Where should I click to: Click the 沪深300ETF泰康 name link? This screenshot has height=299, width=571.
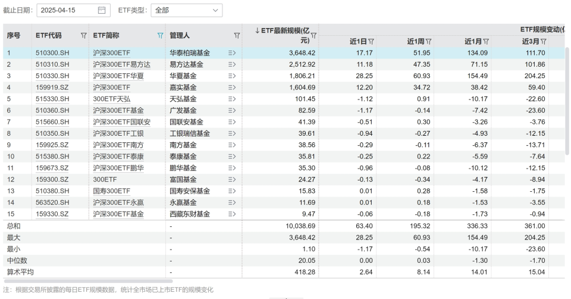[x=118, y=157]
